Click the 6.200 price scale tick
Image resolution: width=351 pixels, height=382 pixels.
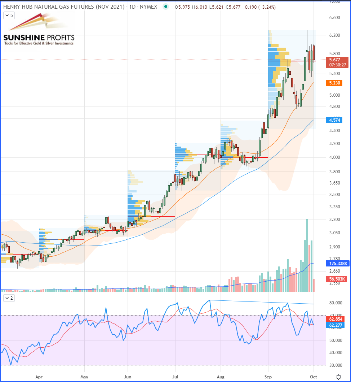[334, 35]
